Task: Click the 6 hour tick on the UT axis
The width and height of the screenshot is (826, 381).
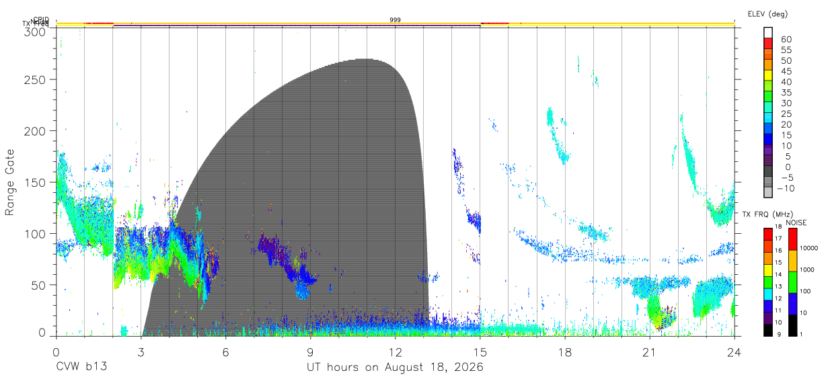Action: [x=226, y=351]
